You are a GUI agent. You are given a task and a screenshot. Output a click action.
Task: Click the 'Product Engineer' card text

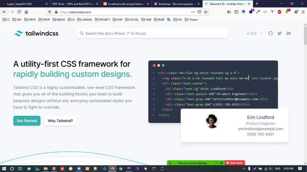click(260, 123)
